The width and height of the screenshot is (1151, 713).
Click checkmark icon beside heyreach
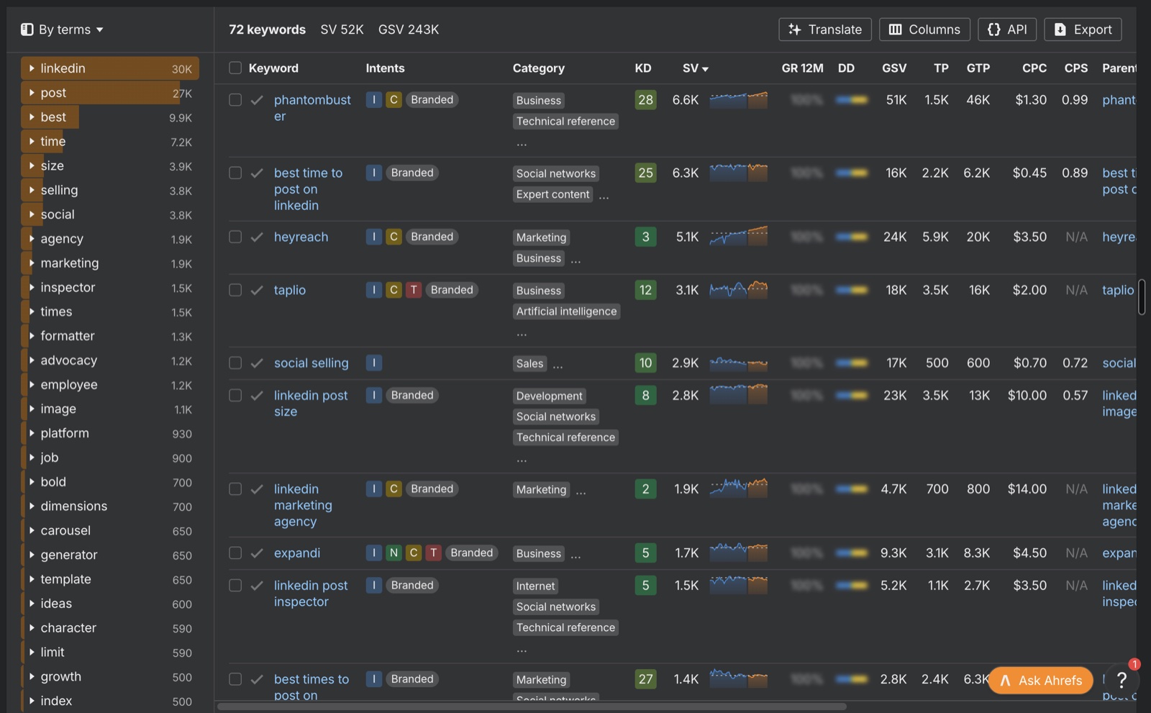(257, 237)
